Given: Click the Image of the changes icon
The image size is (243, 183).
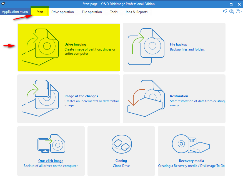Looking at the screenshot, I should [40, 98].
